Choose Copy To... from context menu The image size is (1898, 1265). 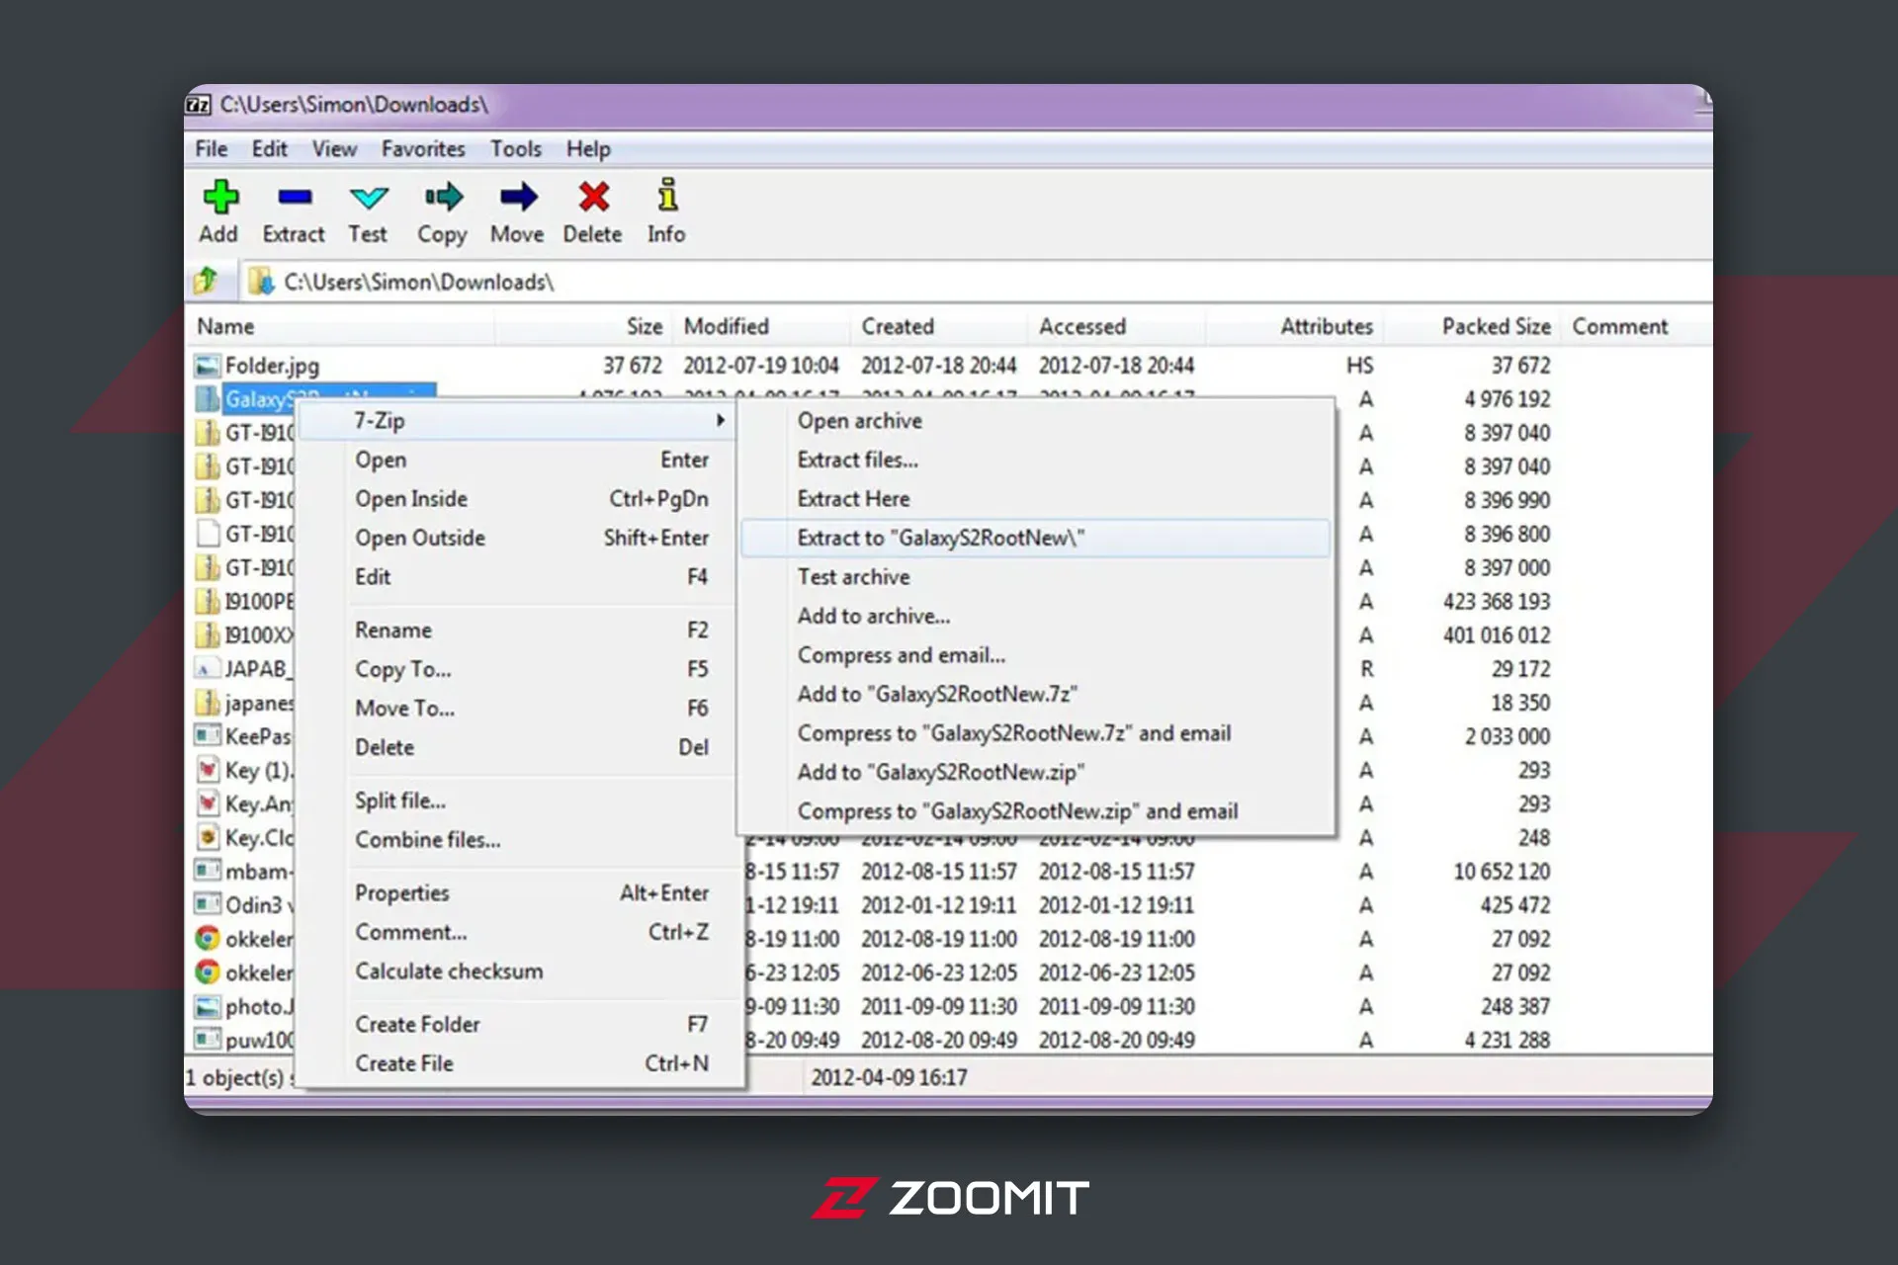pos(517,669)
